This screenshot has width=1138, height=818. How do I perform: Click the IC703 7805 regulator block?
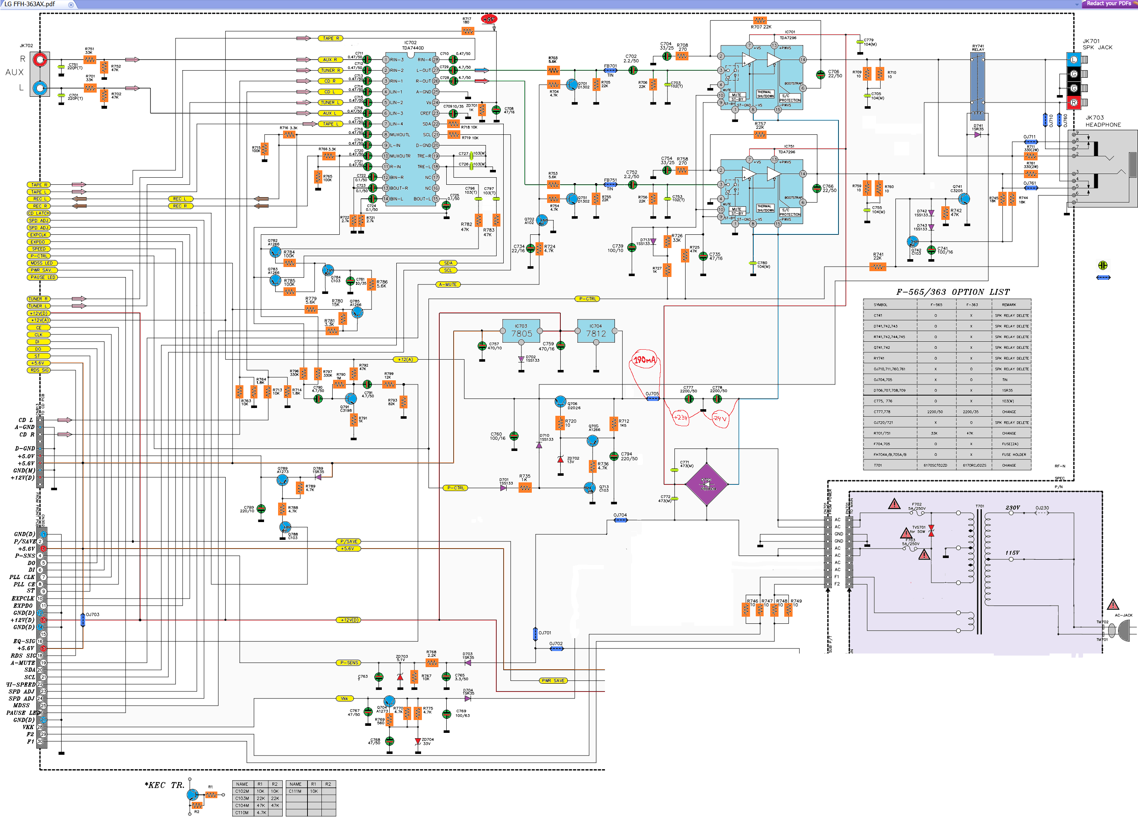[521, 331]
